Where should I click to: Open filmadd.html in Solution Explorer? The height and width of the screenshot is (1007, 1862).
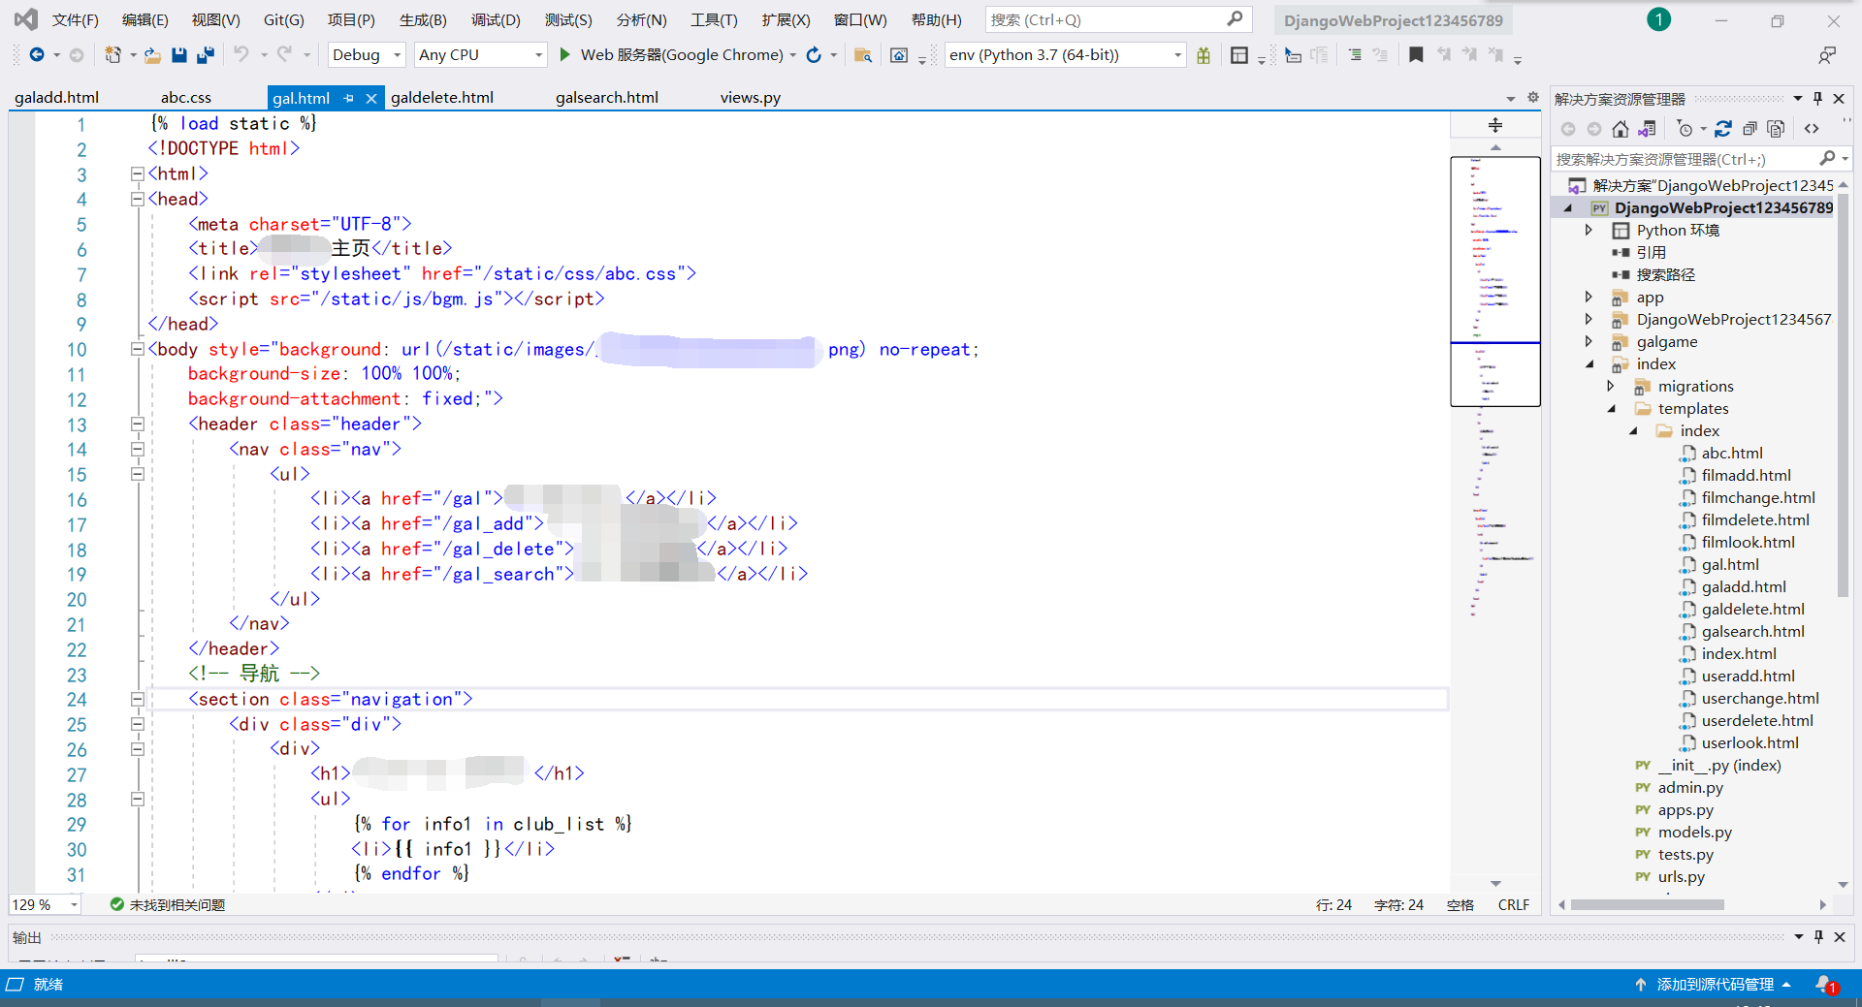coord(1746,475)
